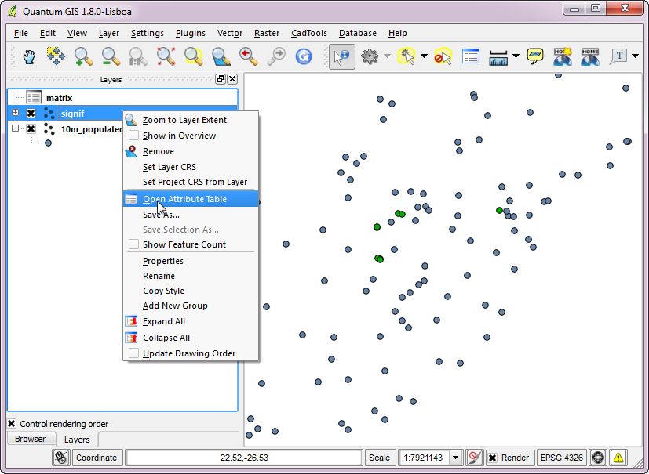Open the Plugins menu
Image resolution: width=649 pixels, height=474 pixels.
pos(191,33)
